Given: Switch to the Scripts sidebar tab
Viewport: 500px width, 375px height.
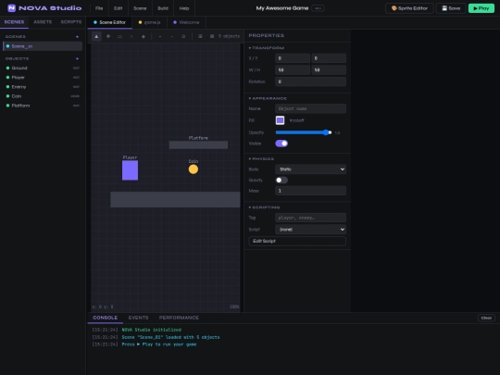Looking at the screenshot, I should click(x=71, y=22).
